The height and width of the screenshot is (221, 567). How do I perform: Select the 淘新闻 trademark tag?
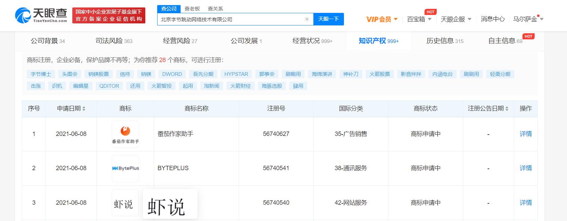pos(212,86)
